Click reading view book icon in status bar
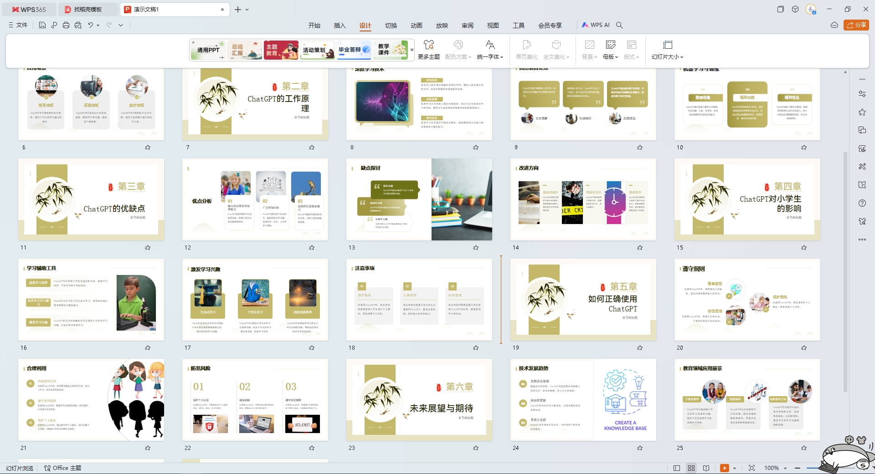875x474 pixels. (x=706, y=468)
